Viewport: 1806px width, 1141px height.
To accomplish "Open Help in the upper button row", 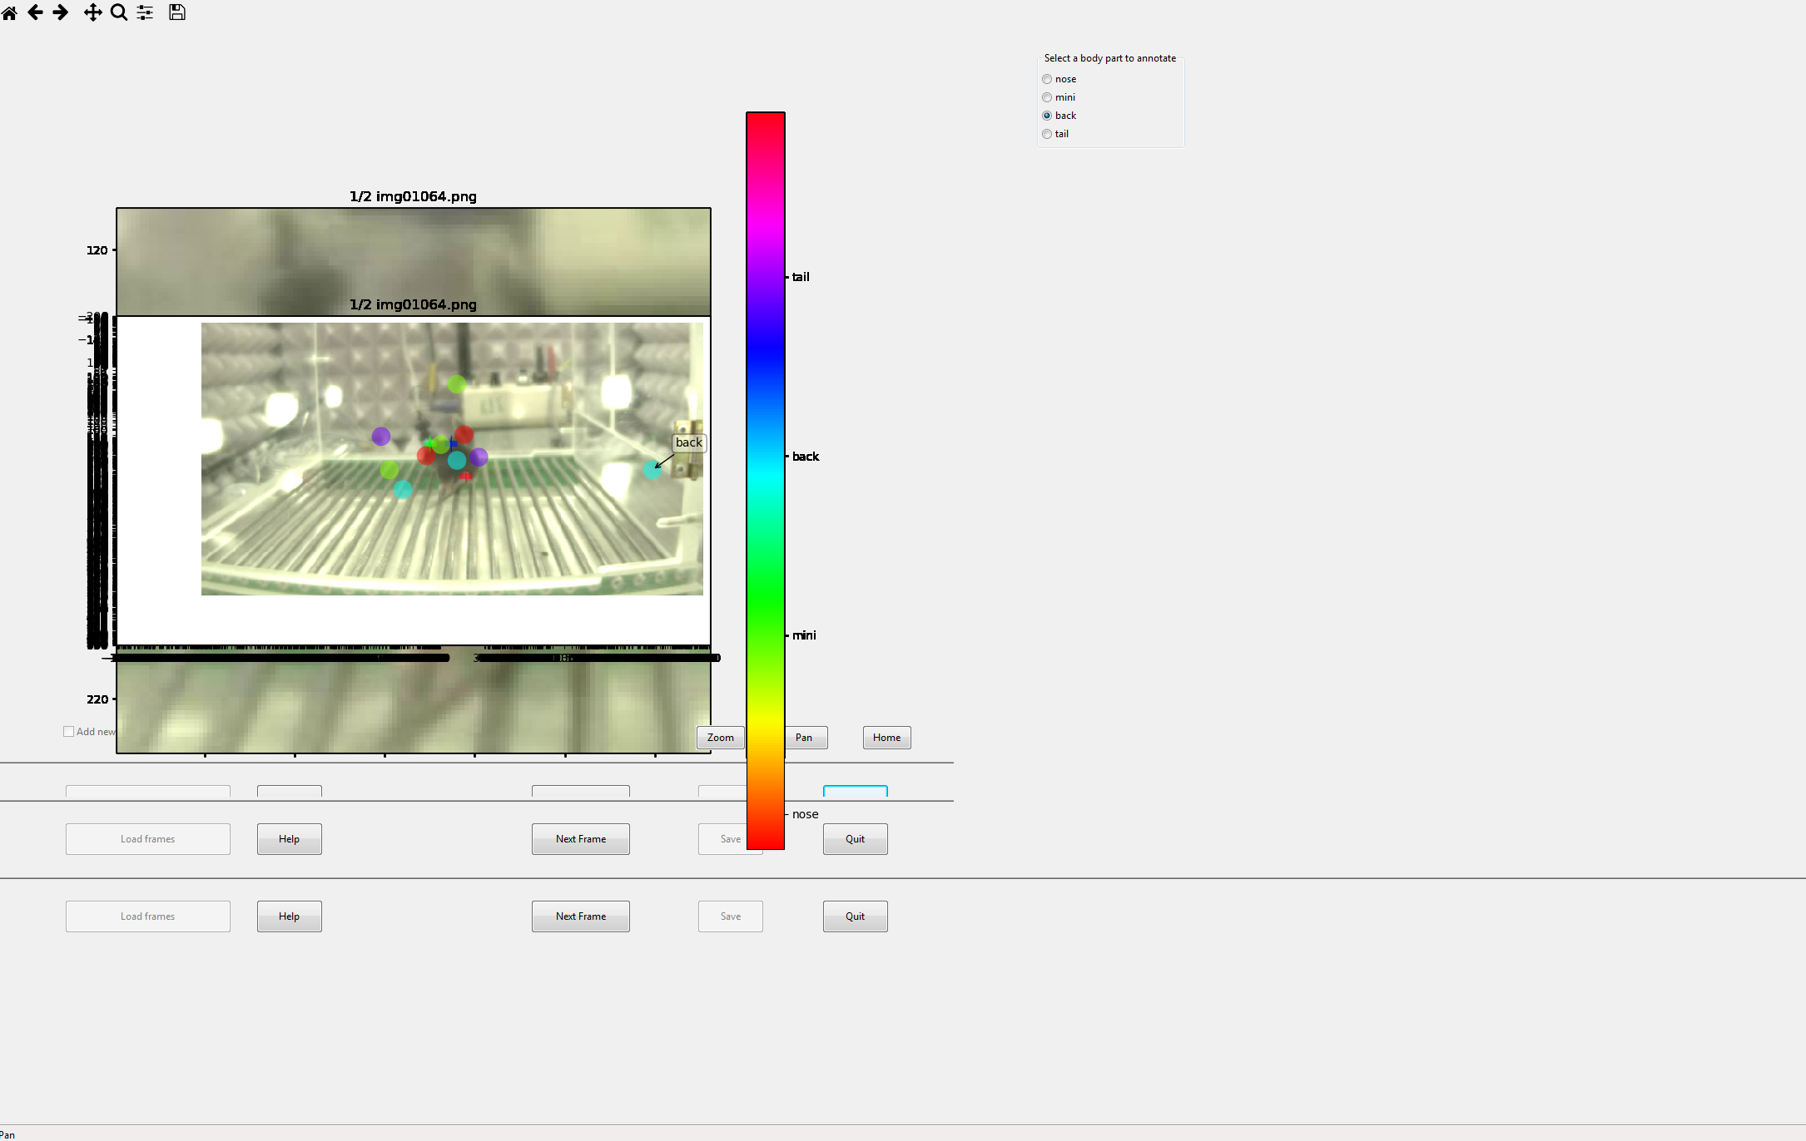I will (x=290, y=839).
